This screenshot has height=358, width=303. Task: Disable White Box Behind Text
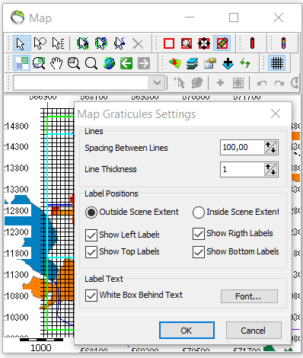click(91, 296)
